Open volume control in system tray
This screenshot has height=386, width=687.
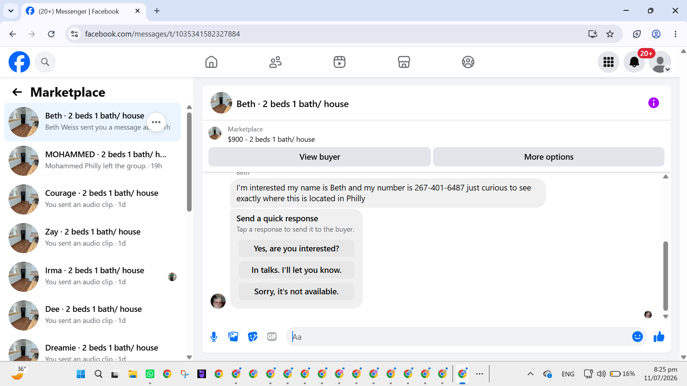(x=601, y=374)
